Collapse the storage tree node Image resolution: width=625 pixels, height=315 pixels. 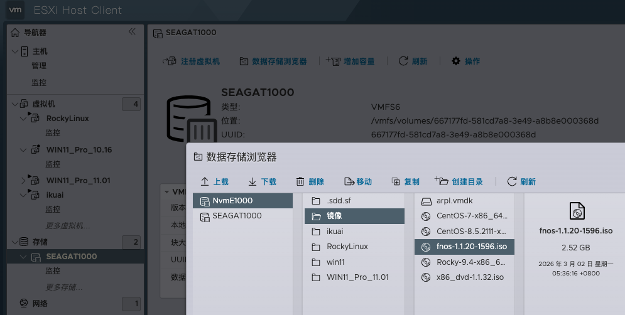[x=14, y=242]
